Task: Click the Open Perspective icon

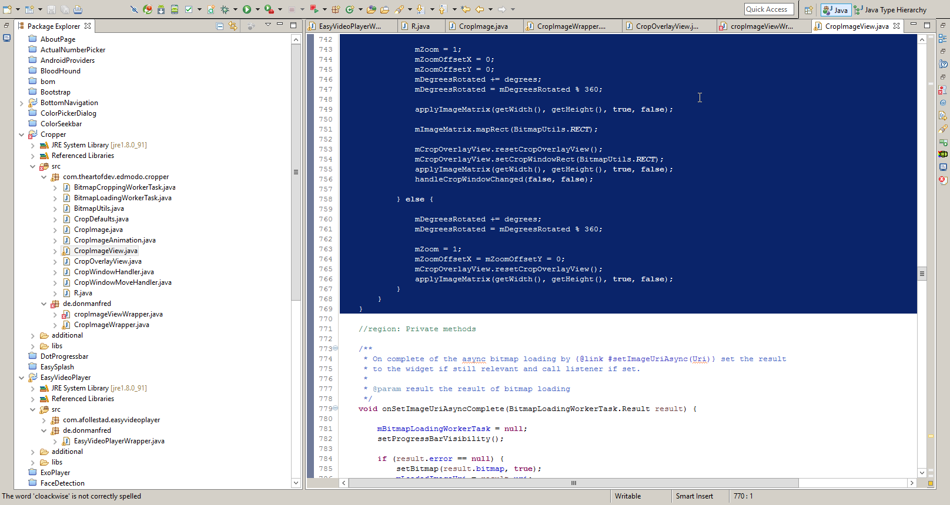Action: 809,10
